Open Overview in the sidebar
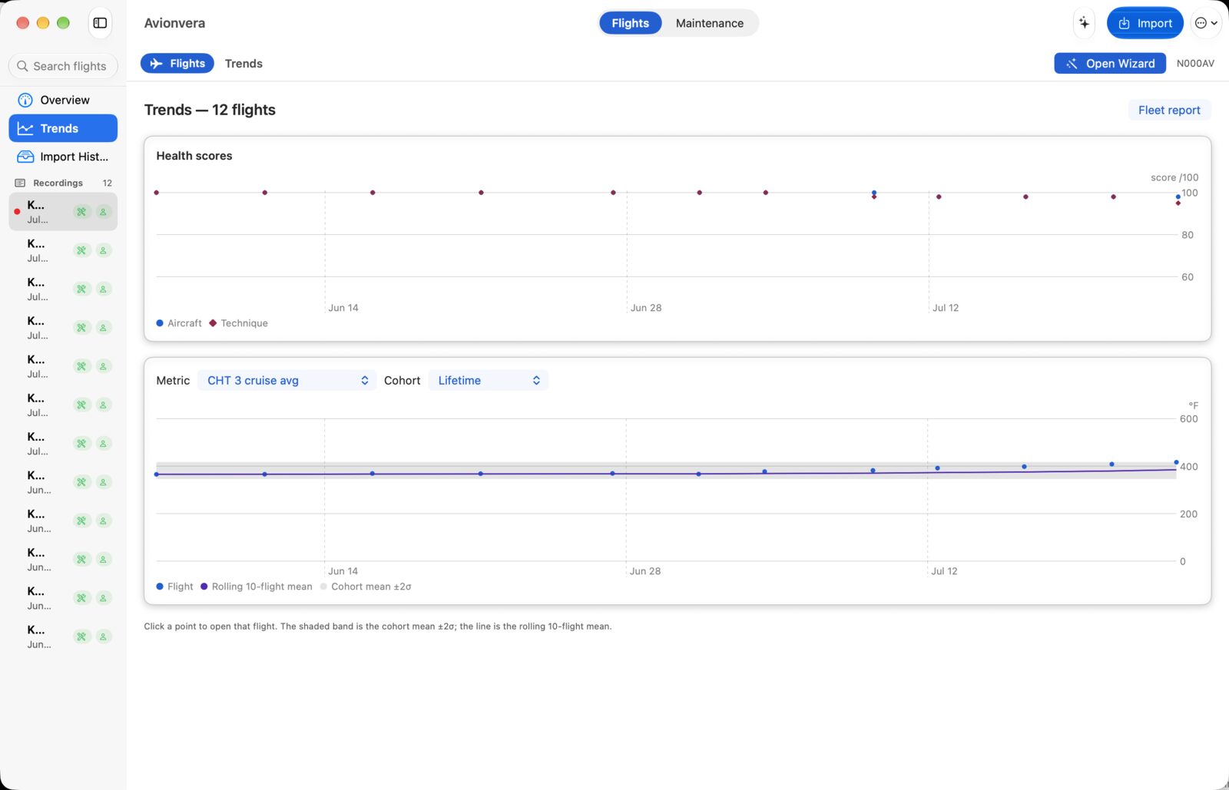1229x790 pixels. click(63, 100)
